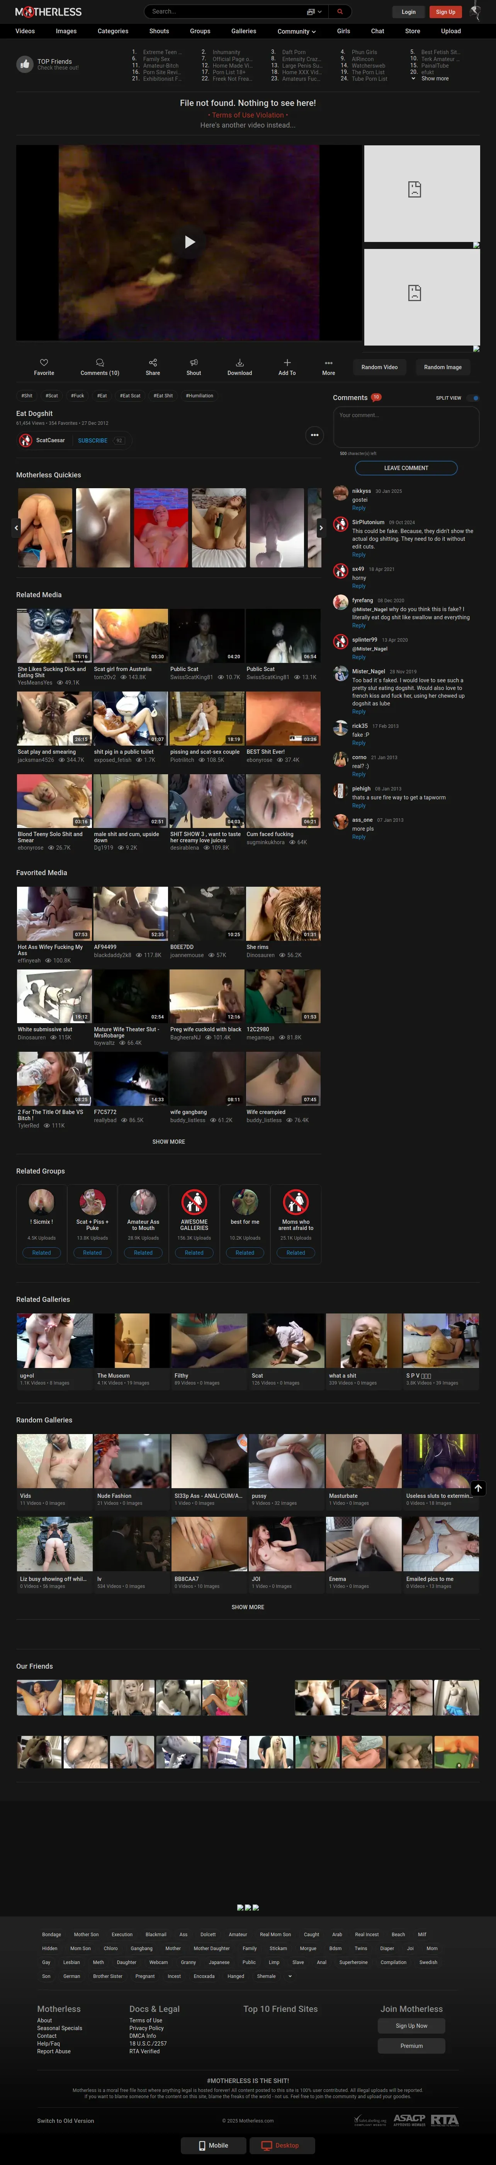Click the red search magnifier button

340,12
